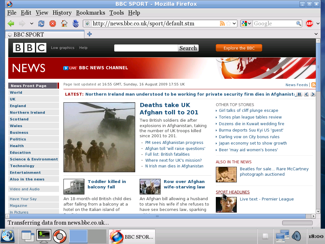Open the Toddler killed in balcony fall story
325x244 pixels.
(x=107, y=184)
